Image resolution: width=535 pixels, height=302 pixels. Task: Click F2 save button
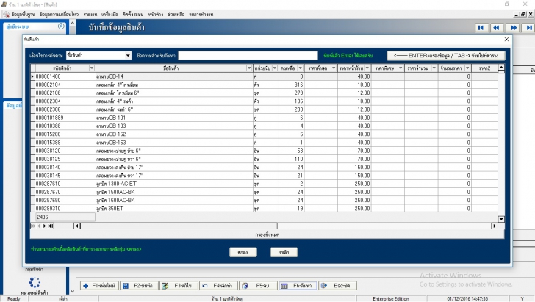coord(139,286)
